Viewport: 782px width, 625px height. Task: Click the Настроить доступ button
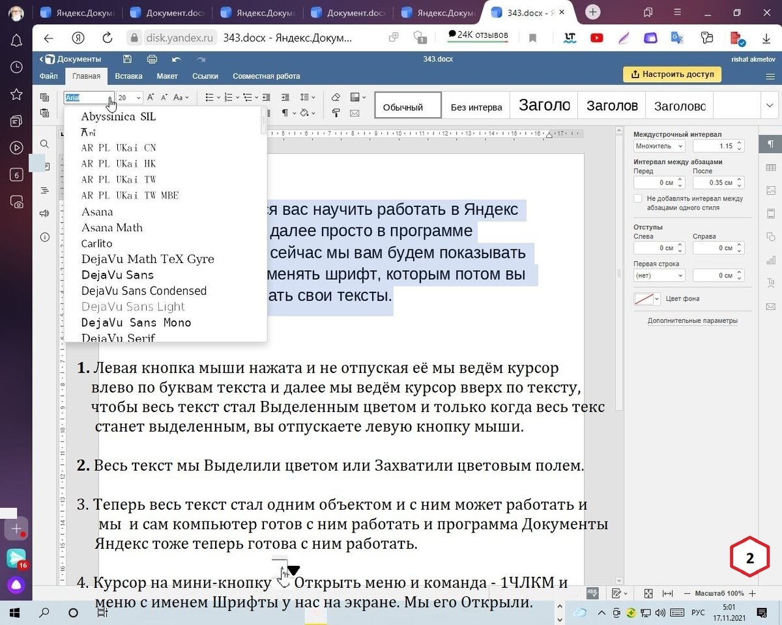point(672,74)
